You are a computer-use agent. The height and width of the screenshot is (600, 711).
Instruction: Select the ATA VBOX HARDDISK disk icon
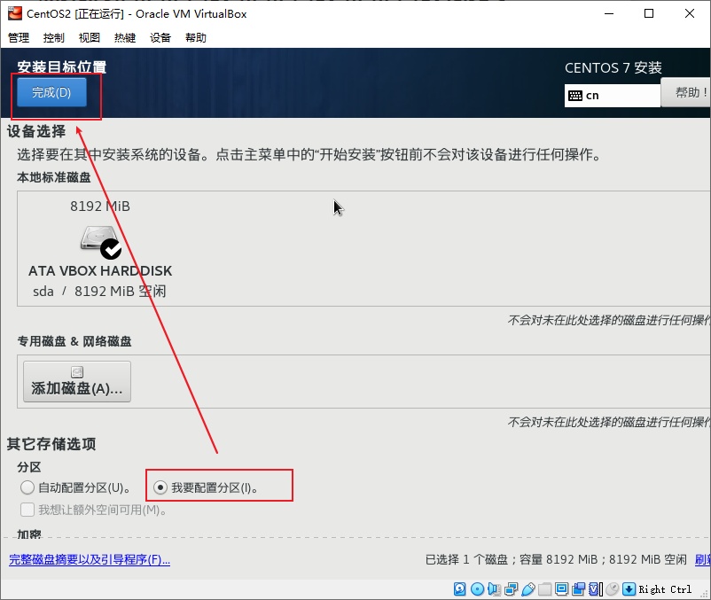click(x=100, y=241)
